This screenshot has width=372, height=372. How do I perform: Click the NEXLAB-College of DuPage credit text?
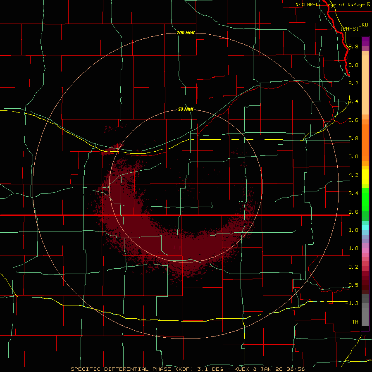click(330, 5)
